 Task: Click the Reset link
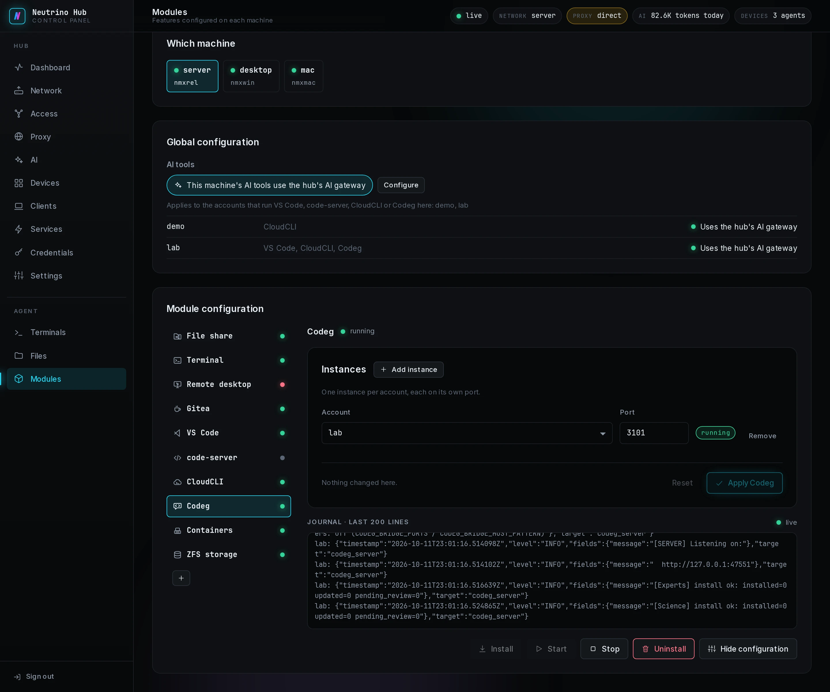[x=682, y=483]
